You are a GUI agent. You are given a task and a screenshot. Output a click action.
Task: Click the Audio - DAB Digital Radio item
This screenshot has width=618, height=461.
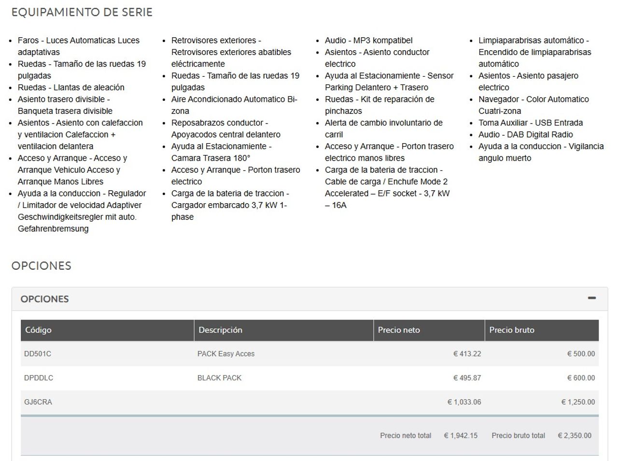pyautogui.click(x=525, y=135)
